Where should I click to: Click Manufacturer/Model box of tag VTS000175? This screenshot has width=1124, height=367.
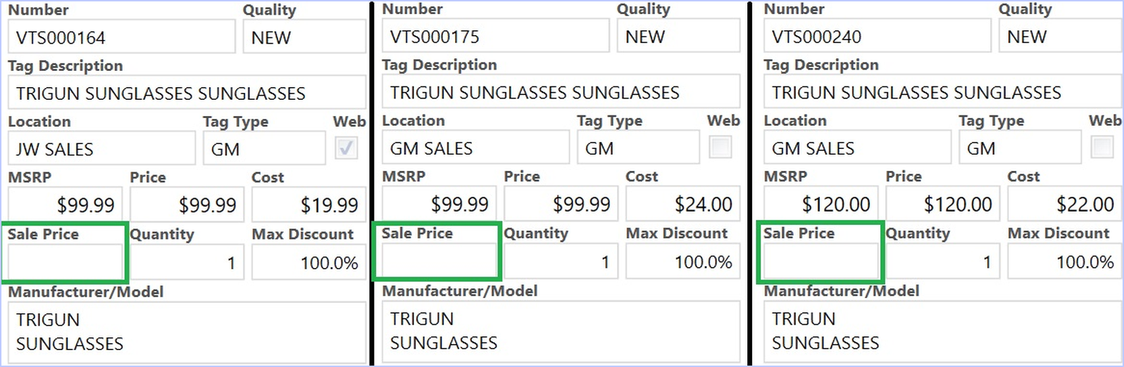[561, 332]
